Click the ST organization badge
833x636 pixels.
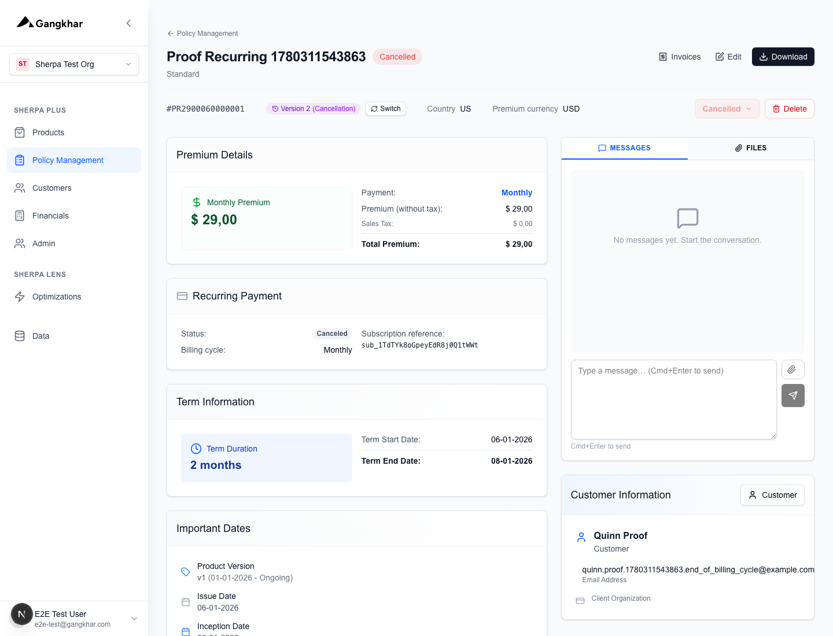[23, 64]
